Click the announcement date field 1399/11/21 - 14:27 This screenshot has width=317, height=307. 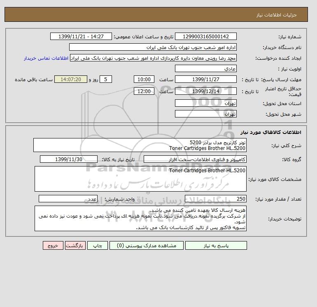pos(81,37)
